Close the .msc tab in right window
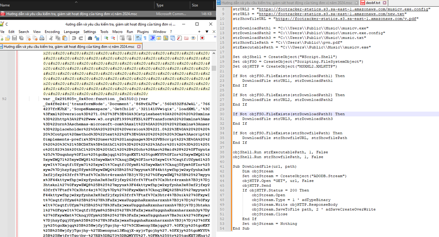 coord(356,3)
